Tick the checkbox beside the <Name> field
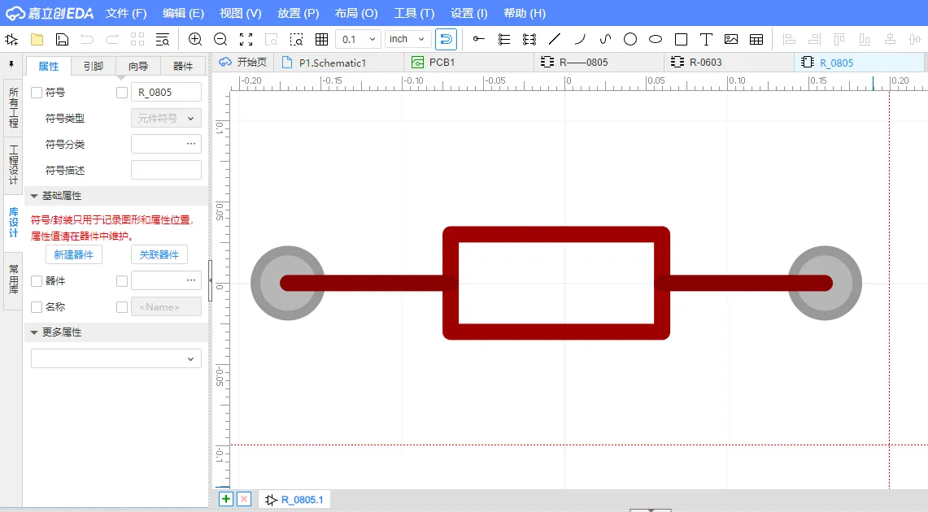928x512 pixels. click(122, 307)
